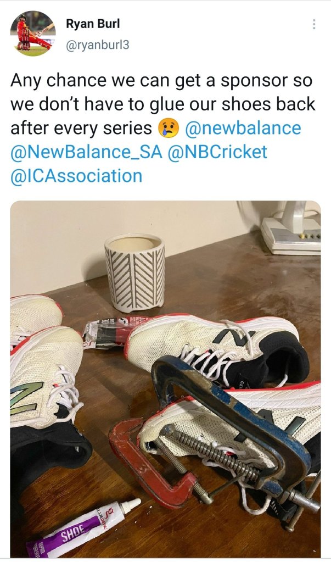The height and width of the screenshot is (562, 331).
Task: Open the three-dot more options menu
Action: (314, 24)
